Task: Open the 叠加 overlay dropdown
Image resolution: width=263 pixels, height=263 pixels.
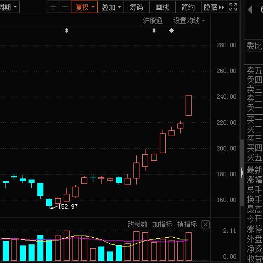Action: [111, 7]
